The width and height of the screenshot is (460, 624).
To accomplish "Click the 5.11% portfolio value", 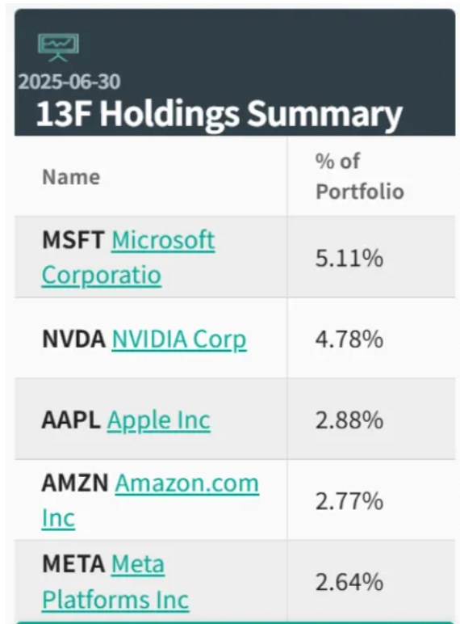I will point(349,259).
